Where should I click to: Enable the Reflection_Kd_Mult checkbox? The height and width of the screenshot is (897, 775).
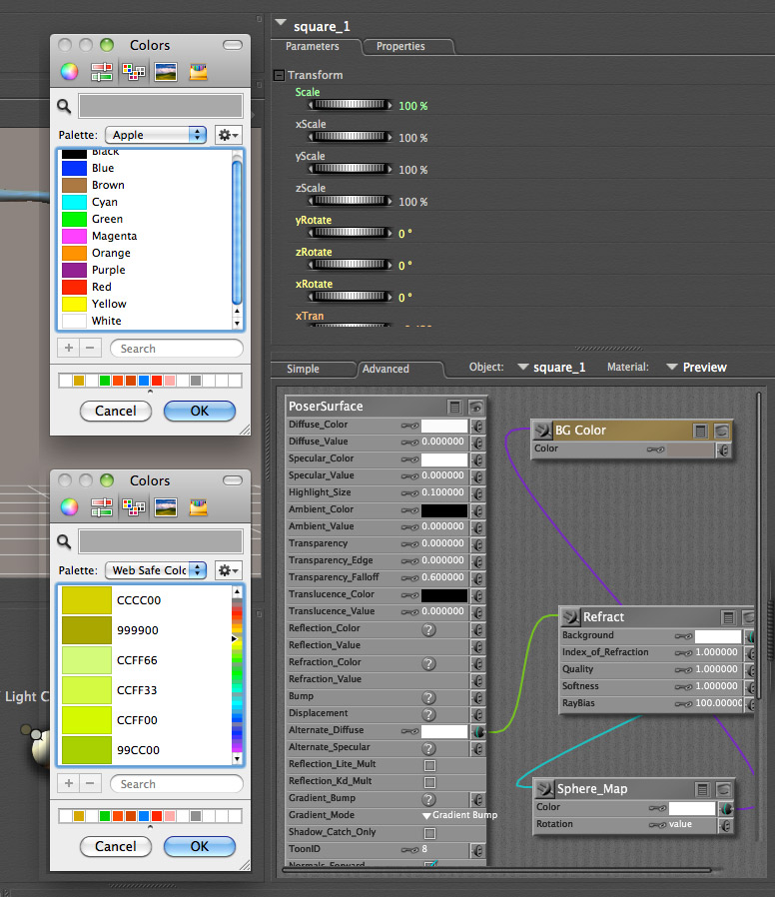(430, 782)
